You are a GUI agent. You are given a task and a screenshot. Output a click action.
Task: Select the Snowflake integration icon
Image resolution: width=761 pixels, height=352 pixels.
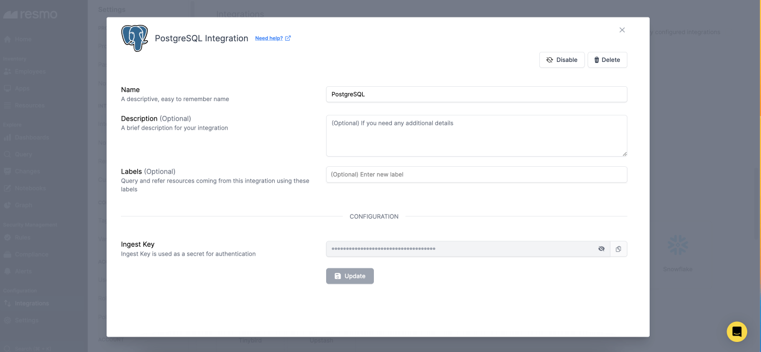pyautogui.click(x=678, y=246)
